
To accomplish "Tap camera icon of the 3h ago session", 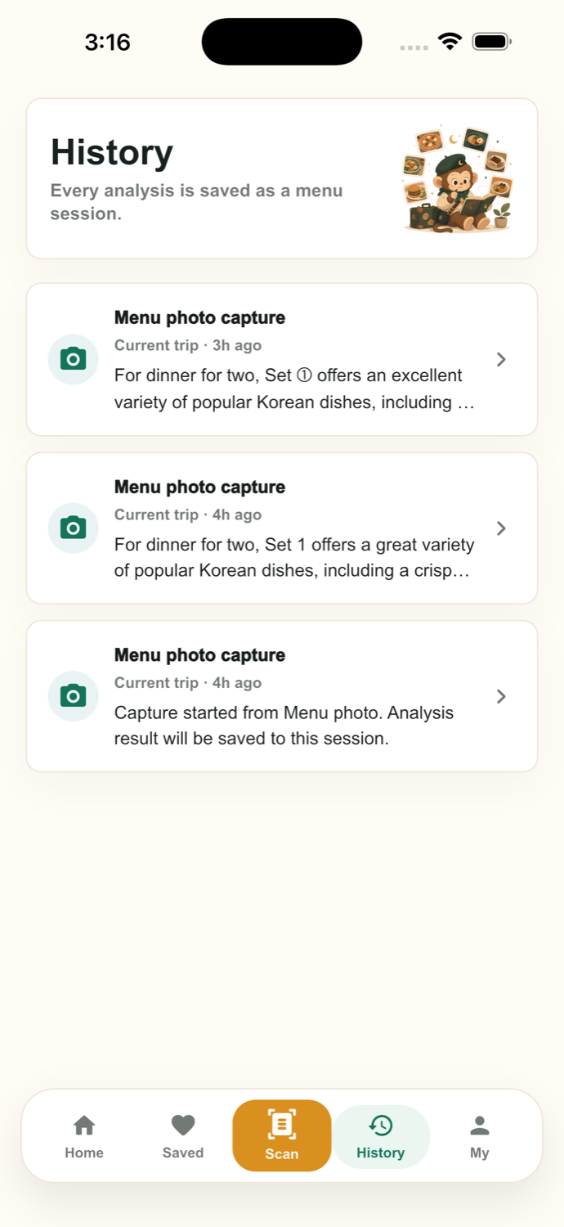I will pyautogui.click(x=74, y=359).
